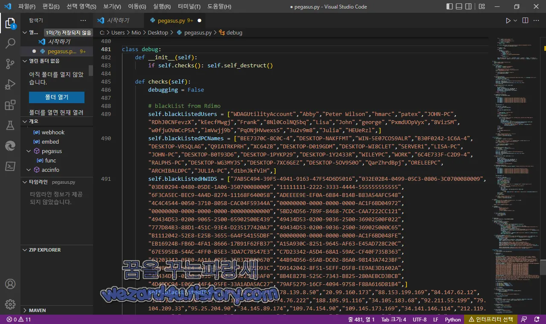Screen dimensions: 546x324
Task: Click the Mio breadcrumb segment
Action: point(136,32)
